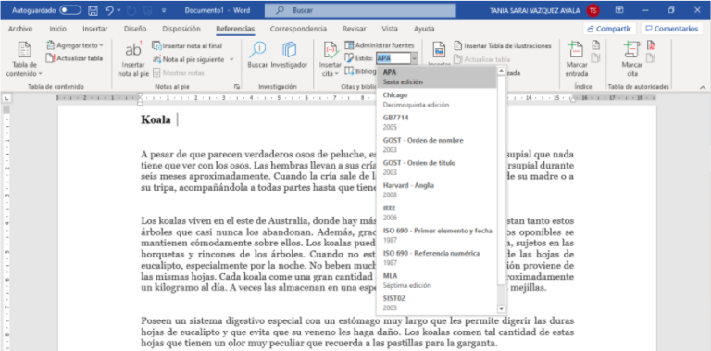This screenshot has height=351, width=711.
Task: Click the Estilo APA combo box
Action: pyautogui.click(x=396, y=58)
